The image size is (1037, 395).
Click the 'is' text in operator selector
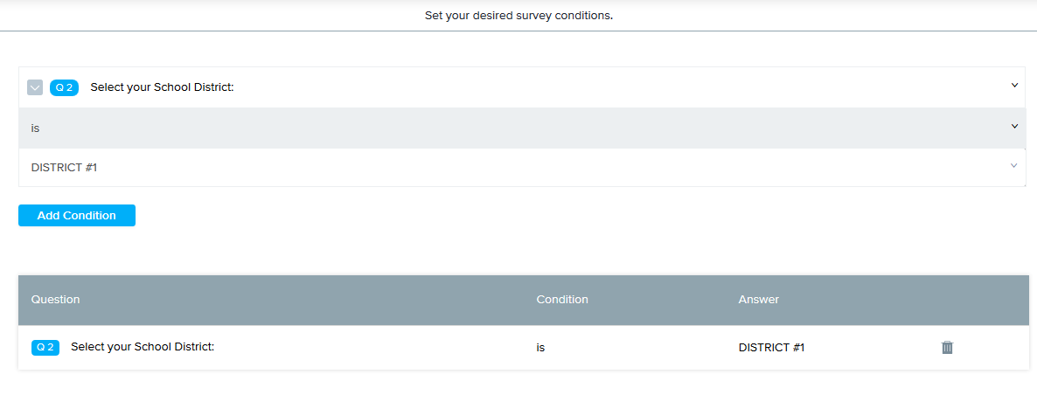36,128
